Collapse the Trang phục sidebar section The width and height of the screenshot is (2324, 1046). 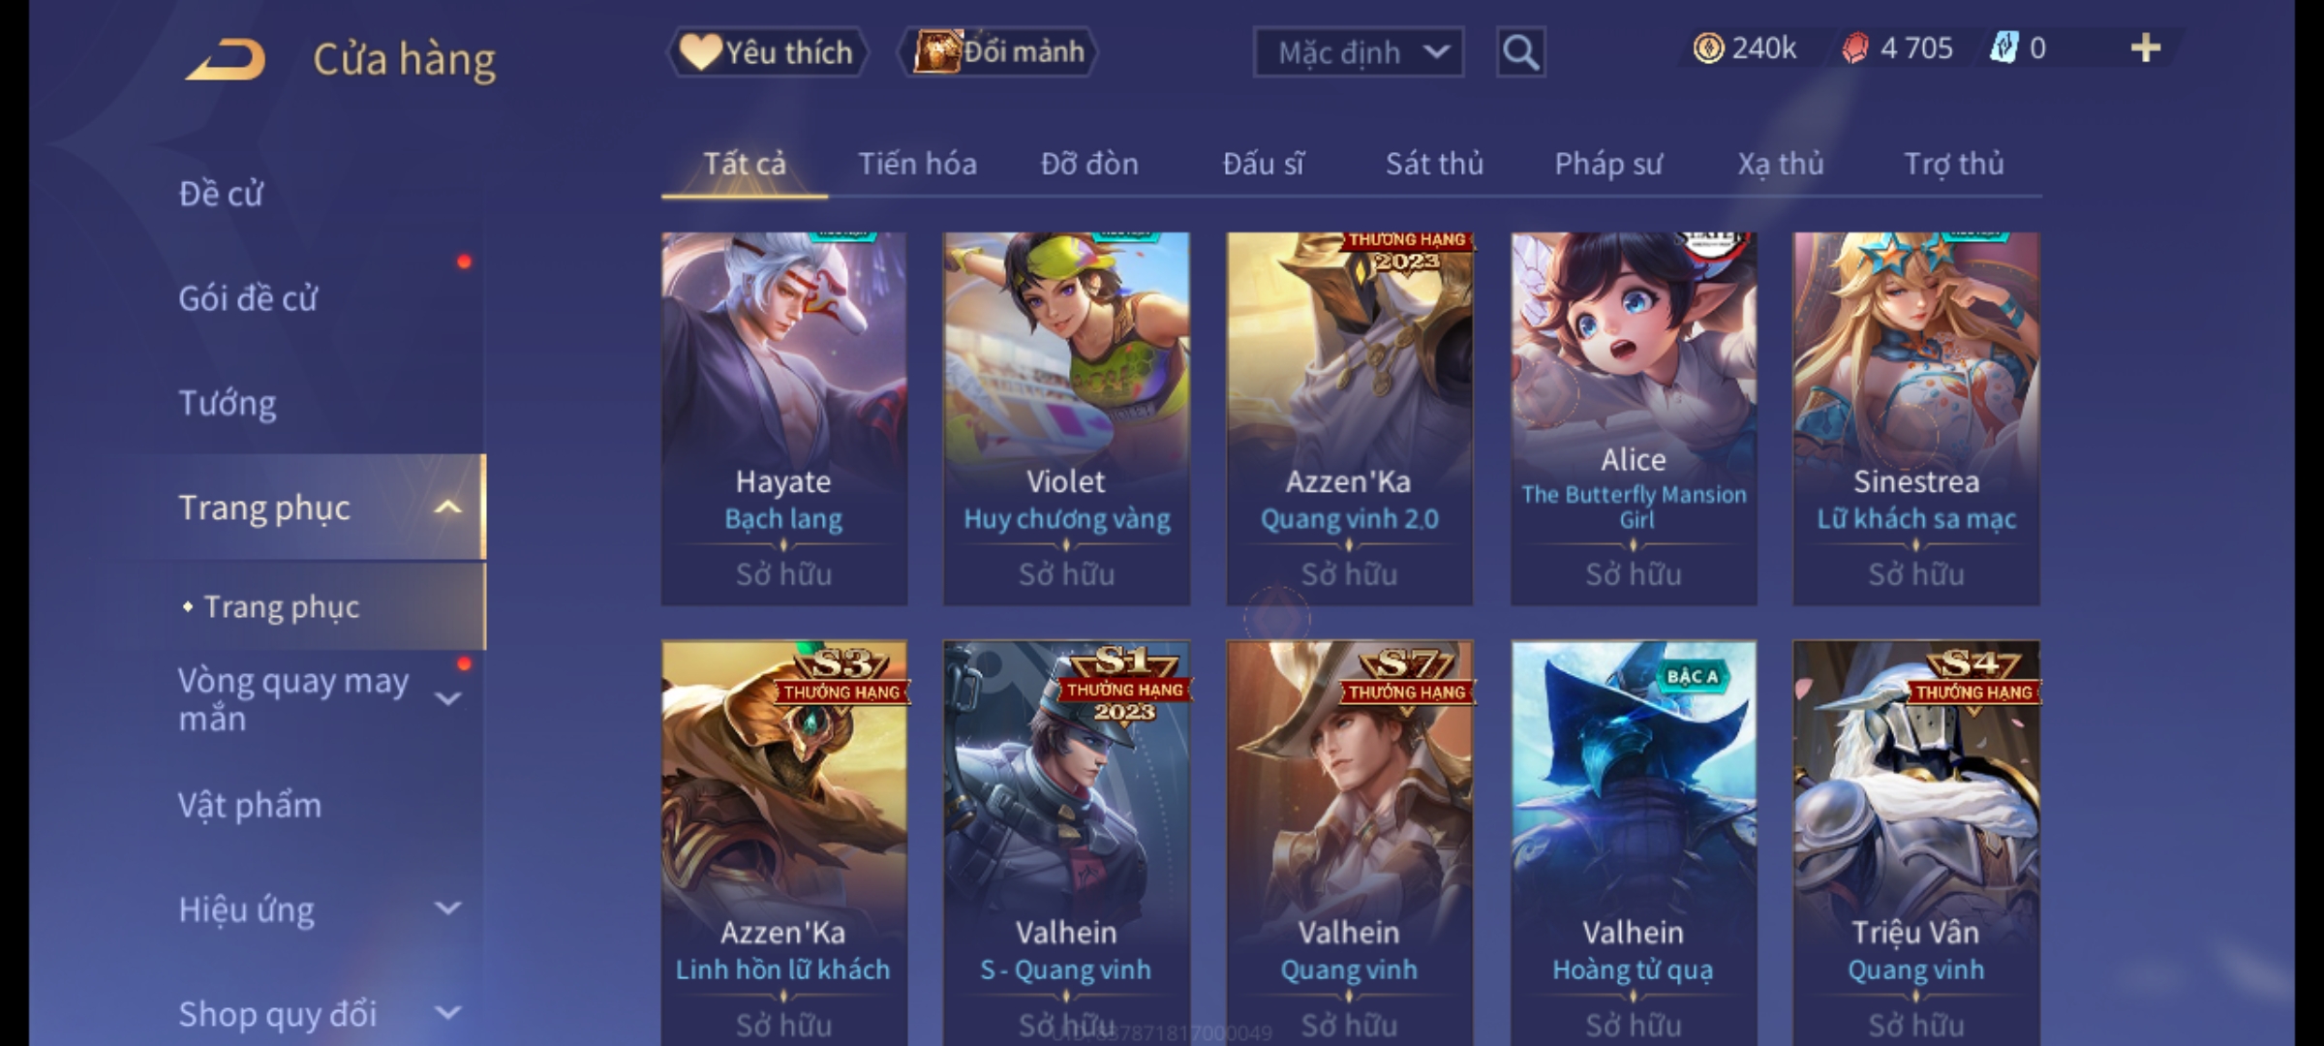click(x=447, y=508)
